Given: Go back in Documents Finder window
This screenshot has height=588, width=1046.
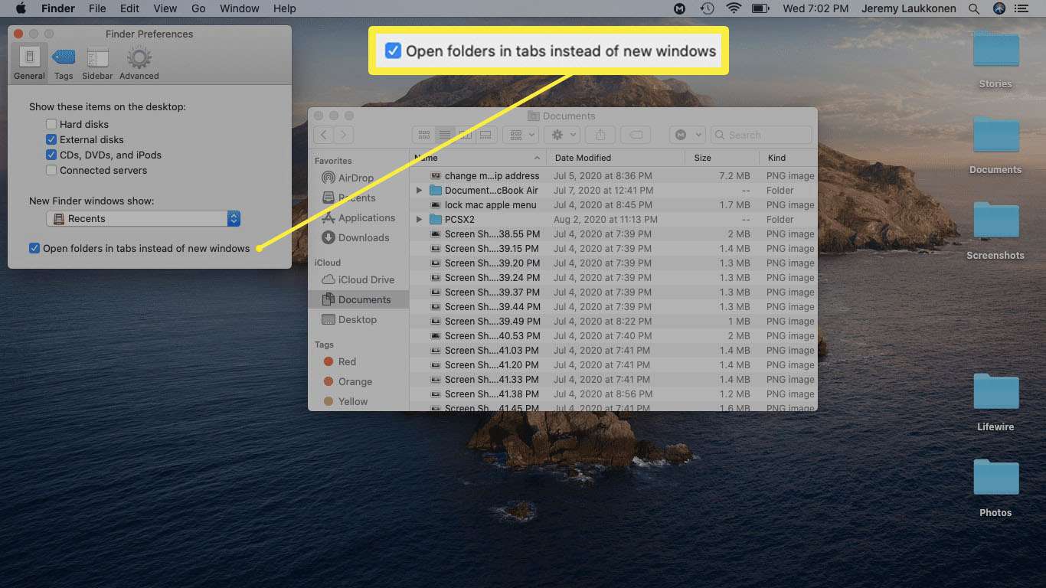Looking at the screenshot, I should (323, 135).
